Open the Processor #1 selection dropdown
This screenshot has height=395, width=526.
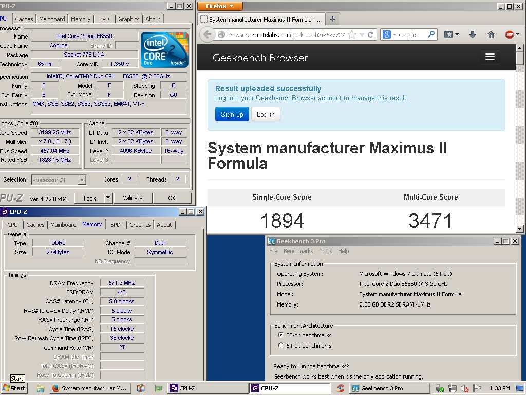click(x=82, y=180)
